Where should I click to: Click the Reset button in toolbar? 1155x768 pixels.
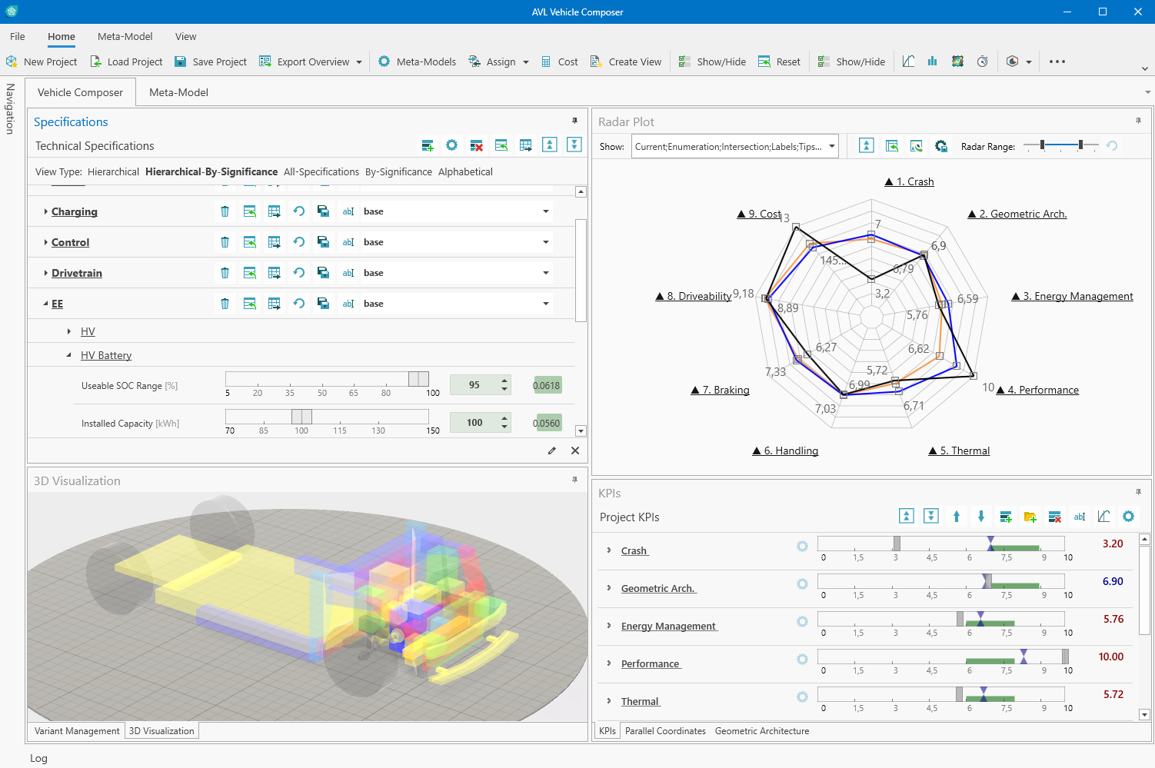pyautogui.click(x=779, y=62)
